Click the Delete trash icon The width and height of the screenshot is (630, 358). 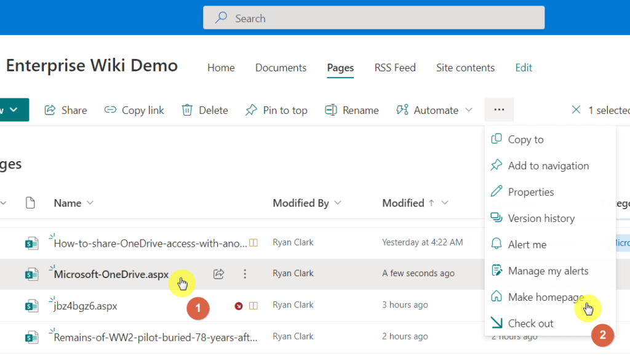[187, 110]
